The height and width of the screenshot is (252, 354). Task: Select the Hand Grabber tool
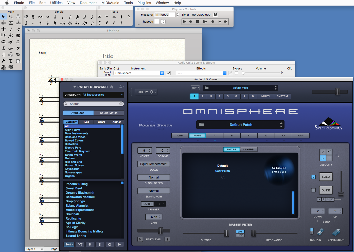[x=18, y=16]
